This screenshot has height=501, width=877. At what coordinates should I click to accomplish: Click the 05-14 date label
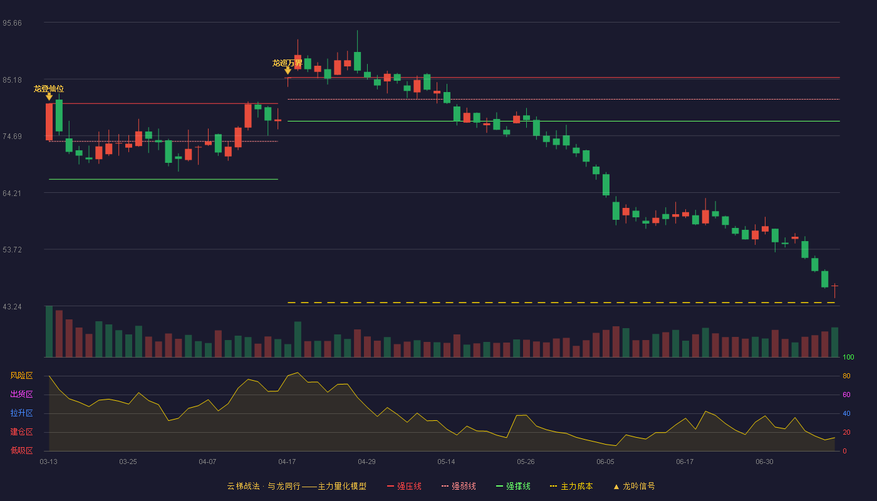click(x=446, y=462)
